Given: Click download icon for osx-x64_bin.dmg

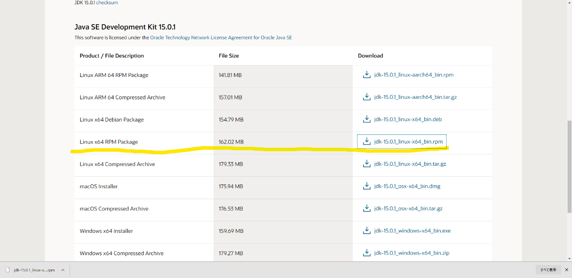Looking at the screenshot, I should pos(367,186).
